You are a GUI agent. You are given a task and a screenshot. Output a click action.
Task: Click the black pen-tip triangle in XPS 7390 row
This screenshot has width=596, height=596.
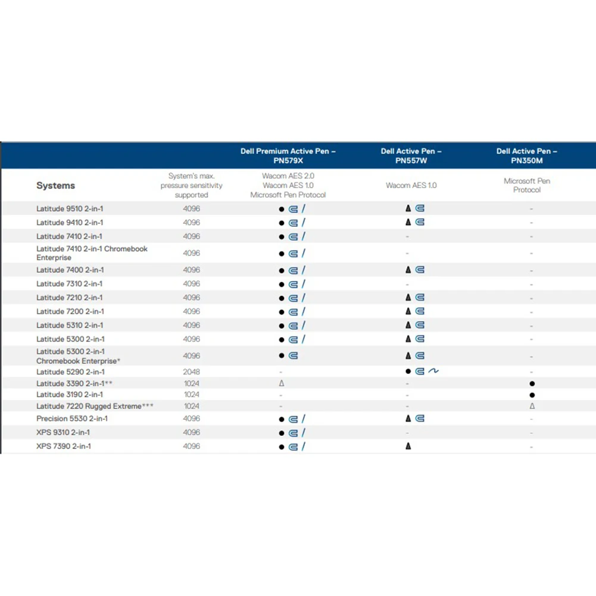[408, 446]
